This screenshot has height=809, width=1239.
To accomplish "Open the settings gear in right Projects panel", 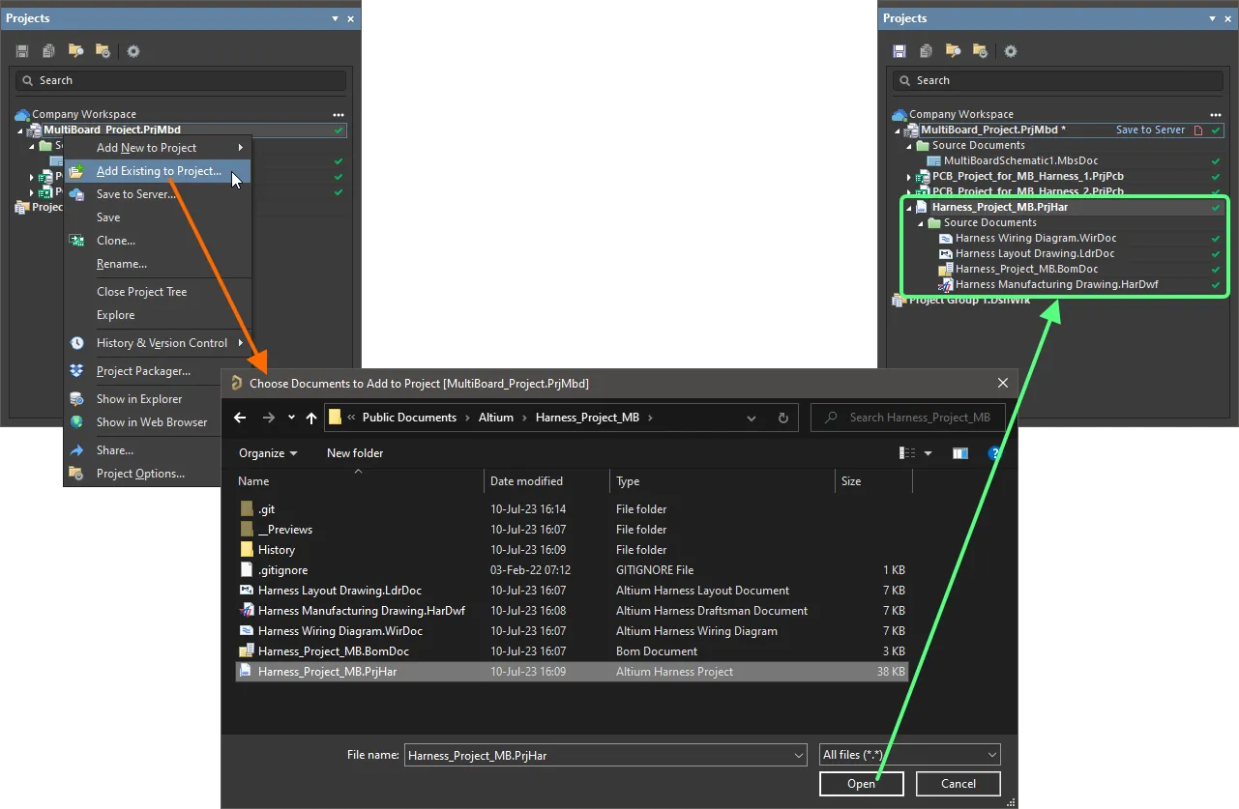I will [1011, 51].
